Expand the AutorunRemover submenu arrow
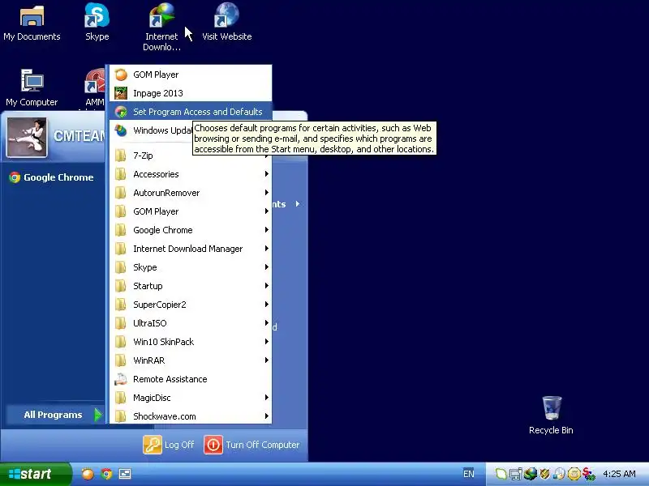This screenshot has width=649, height=486. tap(267, 193)
